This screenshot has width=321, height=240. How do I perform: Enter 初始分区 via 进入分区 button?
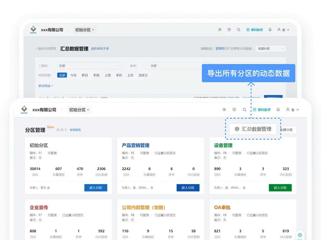point(96,187)
